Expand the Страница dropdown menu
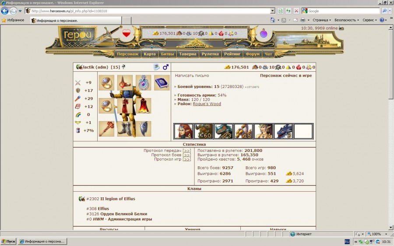Screen dimensions: 394x246 point(322,20)
